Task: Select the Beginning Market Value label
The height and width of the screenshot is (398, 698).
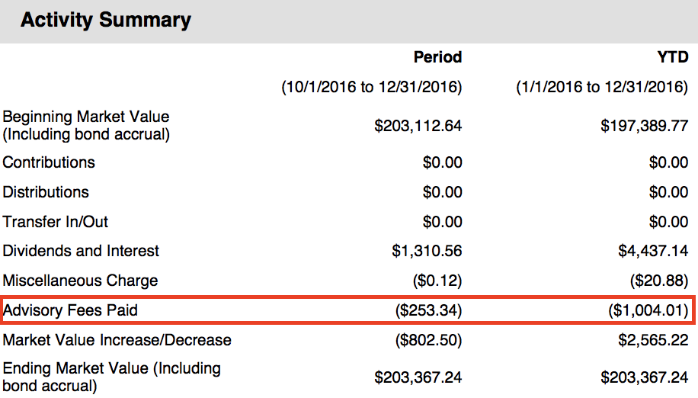Action: [86, 125]
